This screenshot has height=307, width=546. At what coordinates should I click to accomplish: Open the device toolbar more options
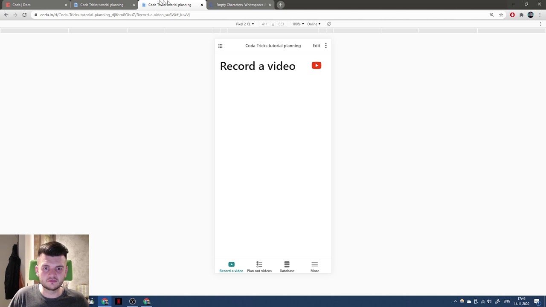click(x=540, y=24)
